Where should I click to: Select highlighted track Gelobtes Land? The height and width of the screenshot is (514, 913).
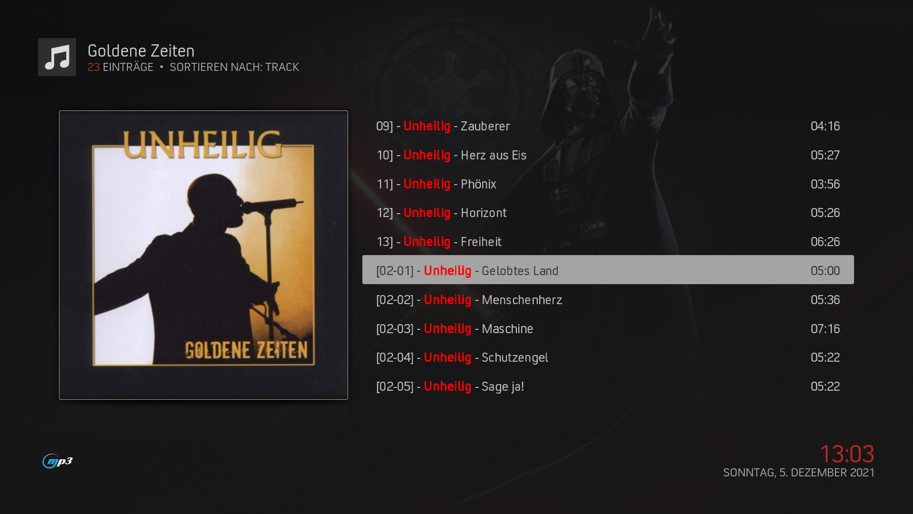(x=608, y=270)
